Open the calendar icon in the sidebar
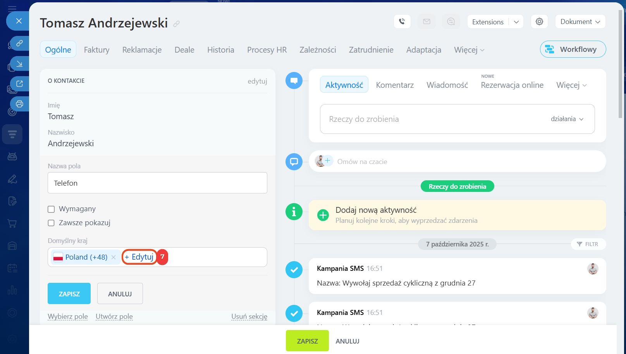 [x=12, y=268]
